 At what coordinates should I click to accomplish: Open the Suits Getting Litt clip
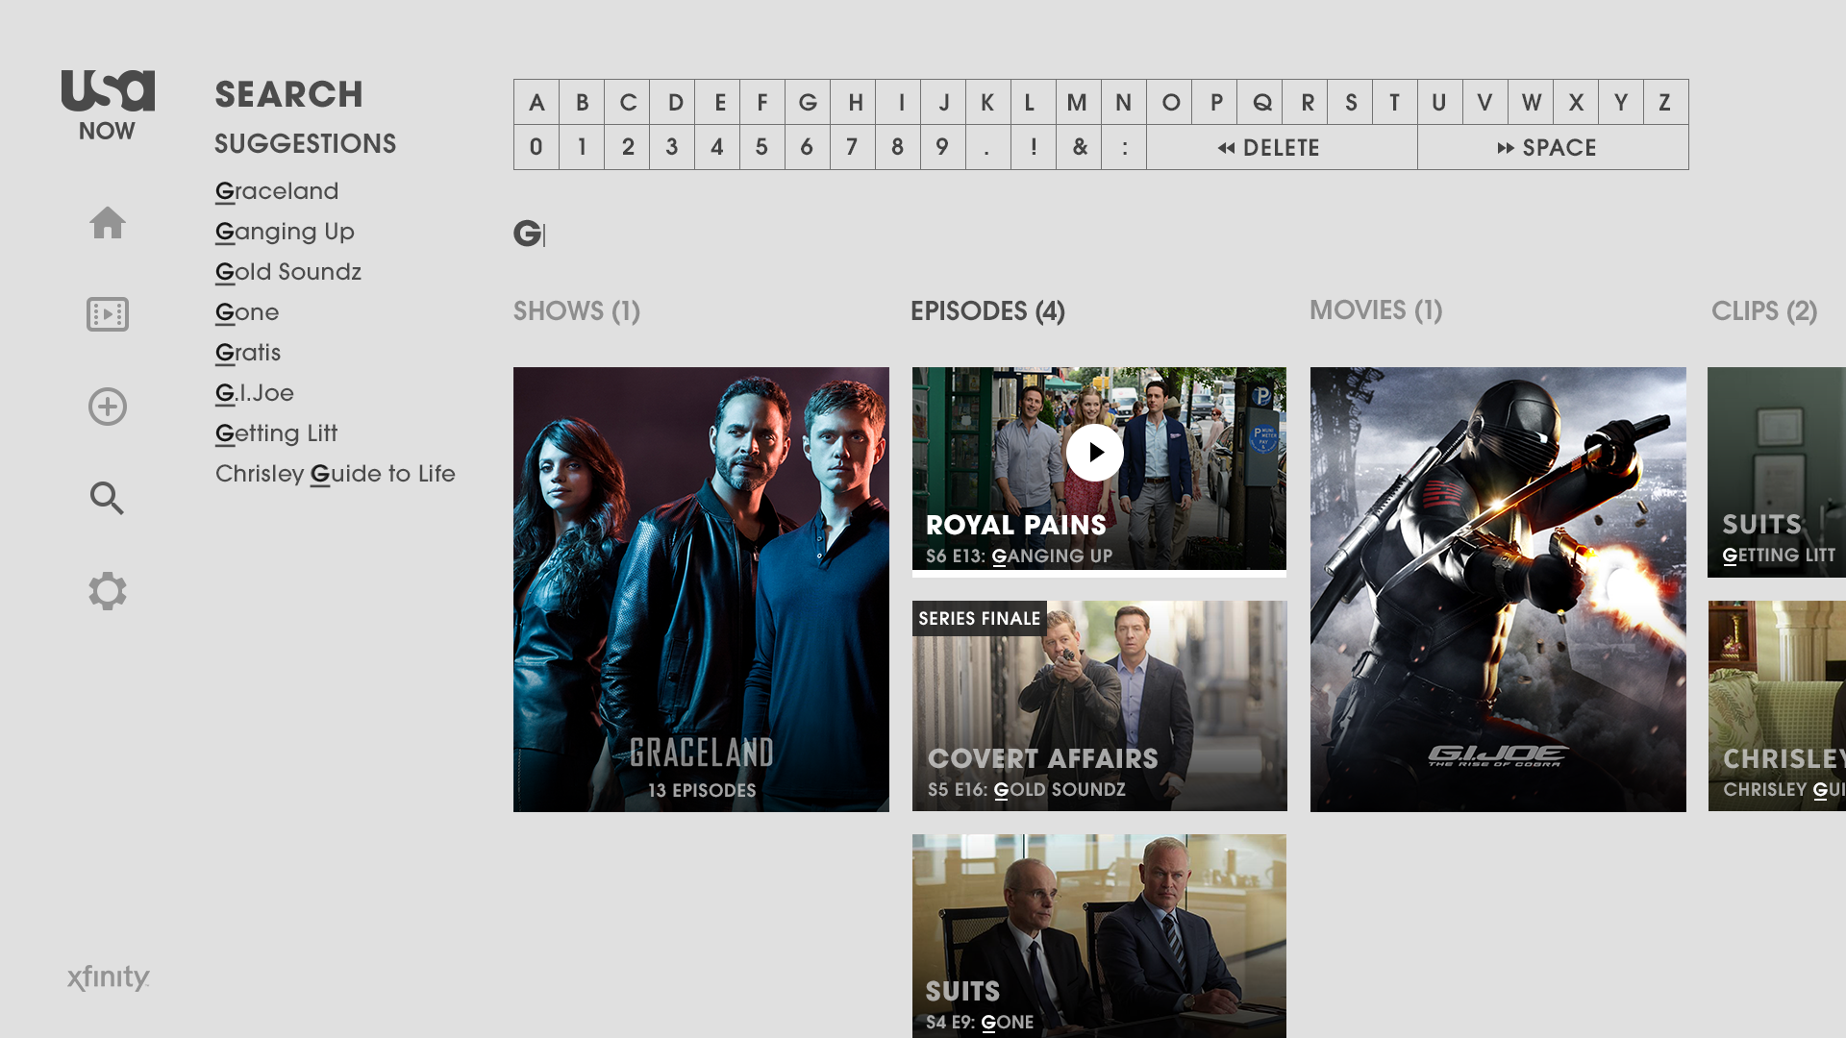tap(1777, 472)
